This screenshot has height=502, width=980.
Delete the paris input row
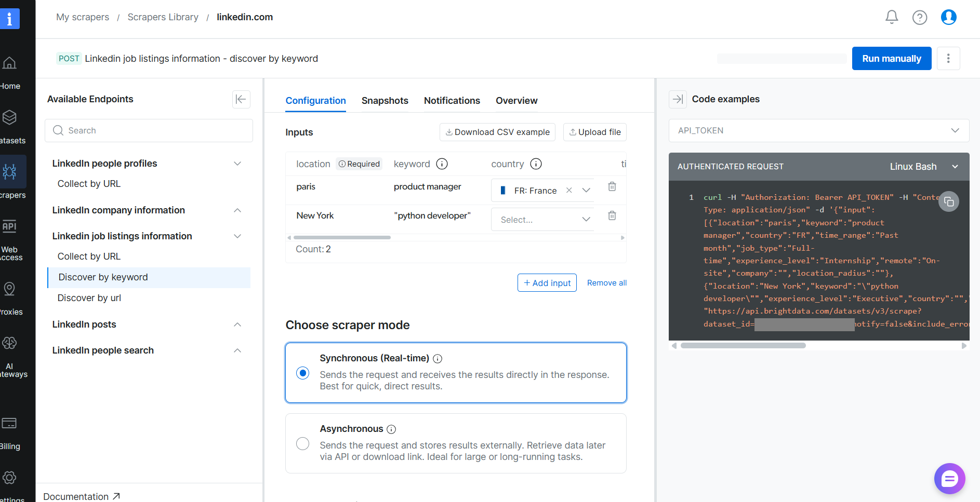[x=612, y=186]
